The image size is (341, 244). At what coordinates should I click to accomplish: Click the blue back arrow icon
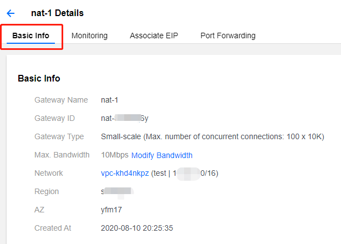tap(11, 13)
